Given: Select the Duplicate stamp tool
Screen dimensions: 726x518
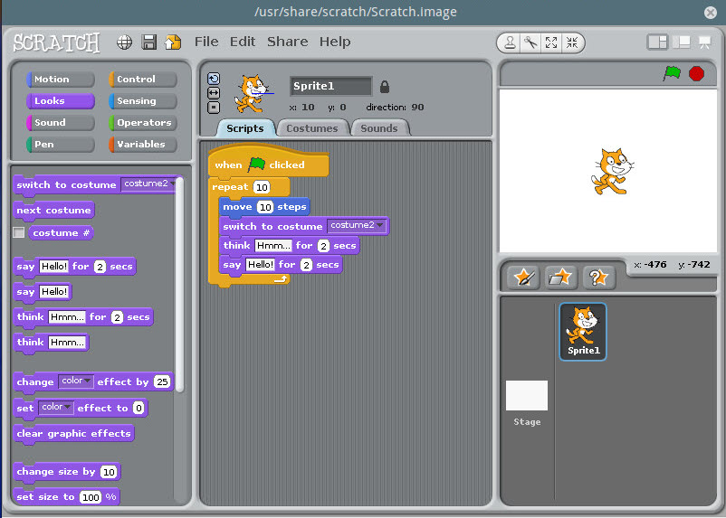Looking at the screenshot, I should point(511,43).
